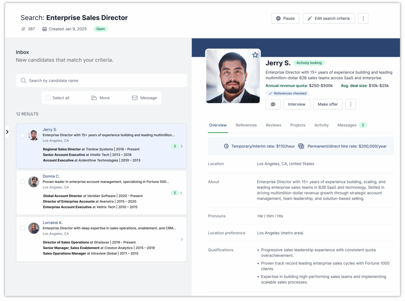Viewport: 405px width, 301px height.
Task: Enable the Select all checkbox
Action: pos(48,98)
